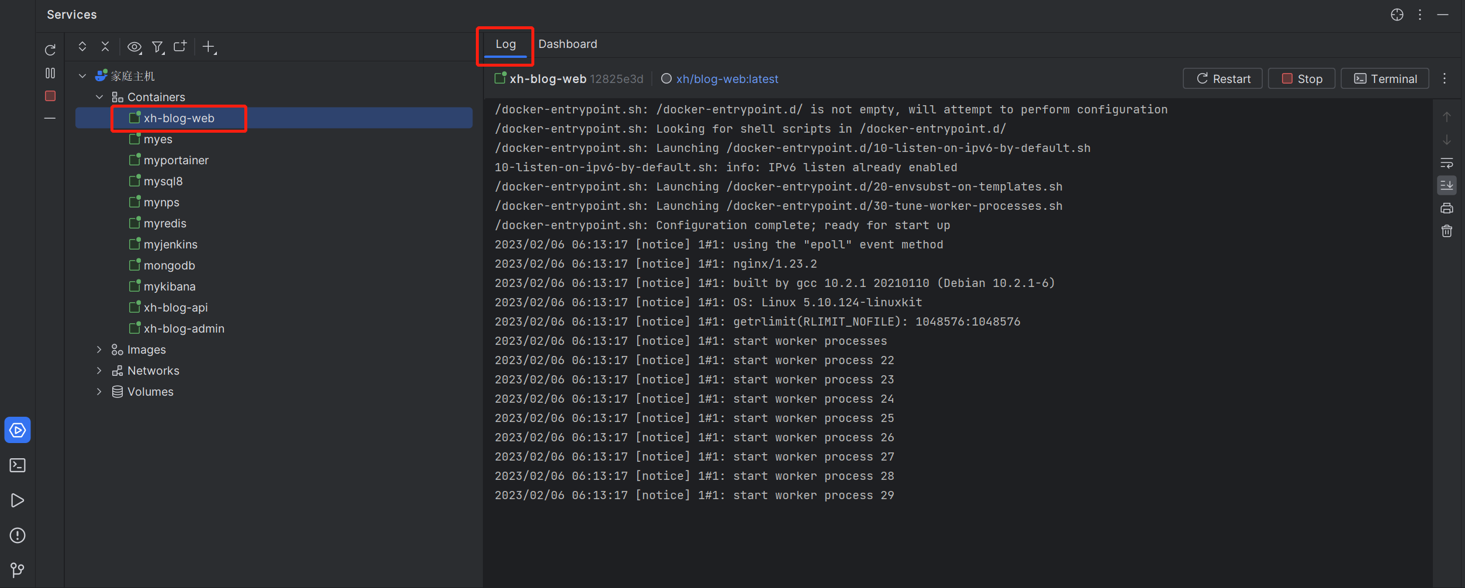Image resolution: width=1465 pixels, height=588 pixels.
Task: Switch to the Dashboard tab
Action: 568,44
